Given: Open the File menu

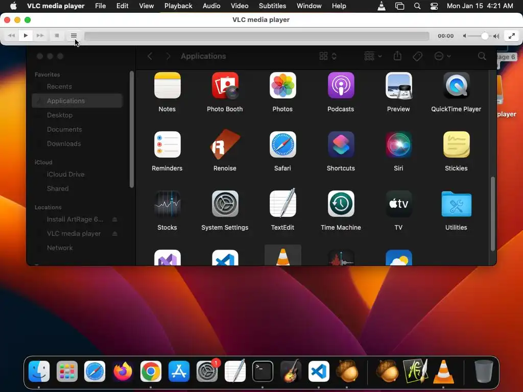Looking at the screenshot, I should pos(101,6).
